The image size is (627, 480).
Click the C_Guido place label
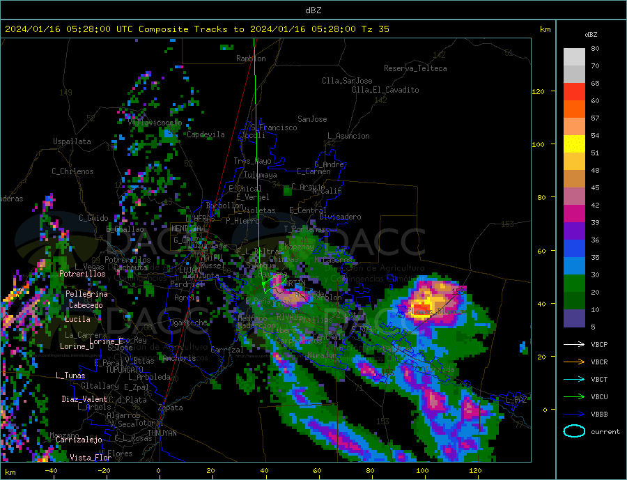coord(93,218)
